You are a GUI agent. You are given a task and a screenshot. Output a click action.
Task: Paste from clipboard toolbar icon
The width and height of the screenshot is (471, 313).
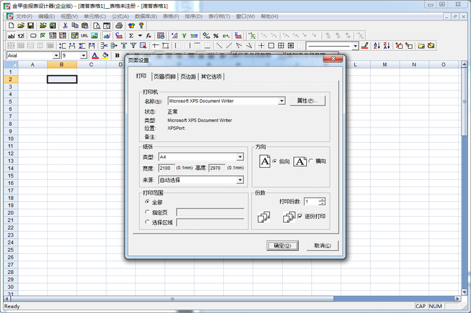coord(85,26)
